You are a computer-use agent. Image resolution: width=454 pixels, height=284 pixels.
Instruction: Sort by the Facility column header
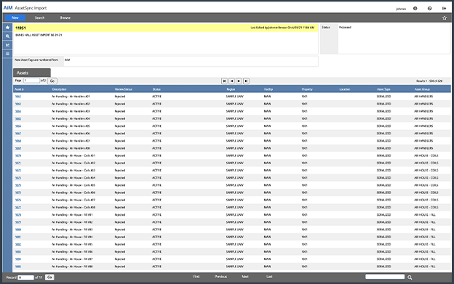tap(268, 89)
